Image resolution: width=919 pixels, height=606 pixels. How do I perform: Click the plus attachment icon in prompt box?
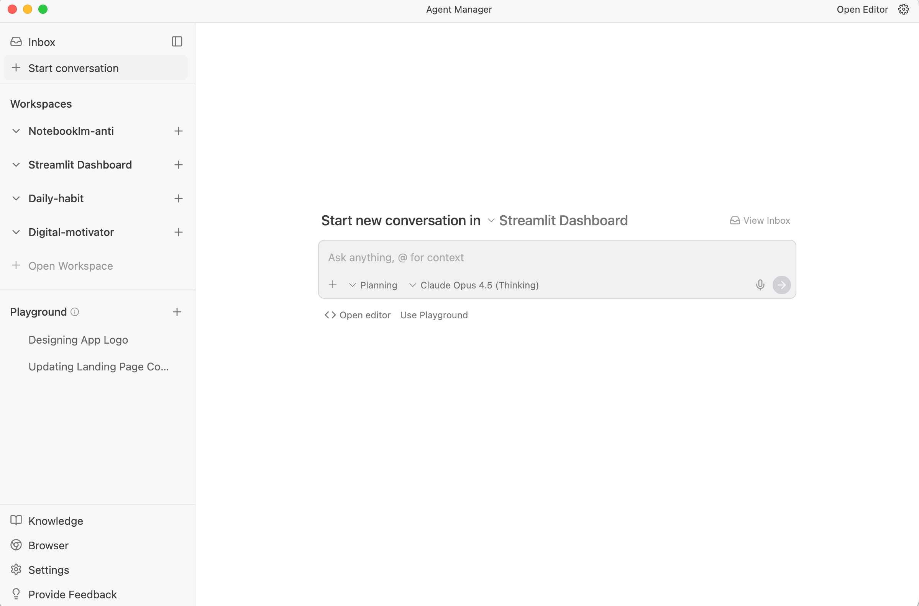[333, 285]
